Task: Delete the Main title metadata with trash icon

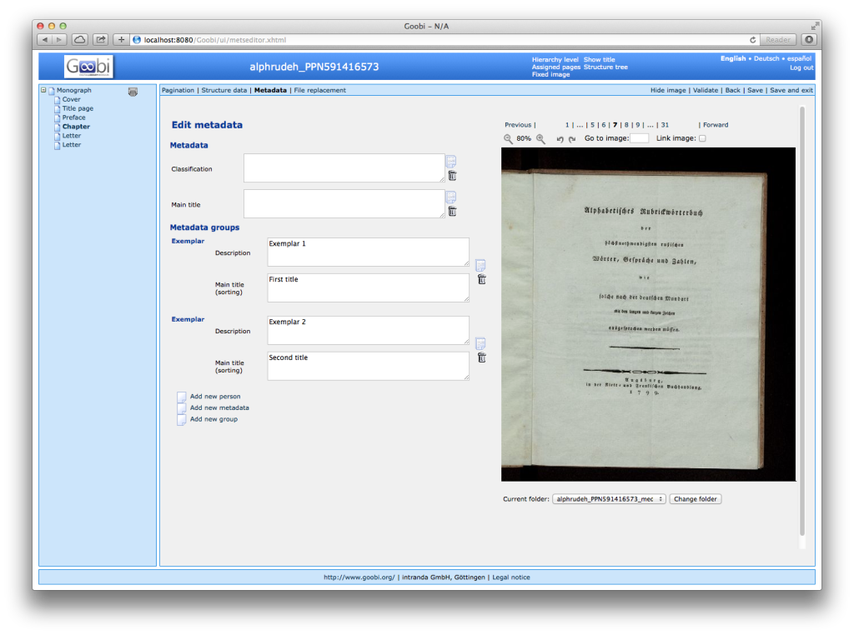Action: [452, 212]
